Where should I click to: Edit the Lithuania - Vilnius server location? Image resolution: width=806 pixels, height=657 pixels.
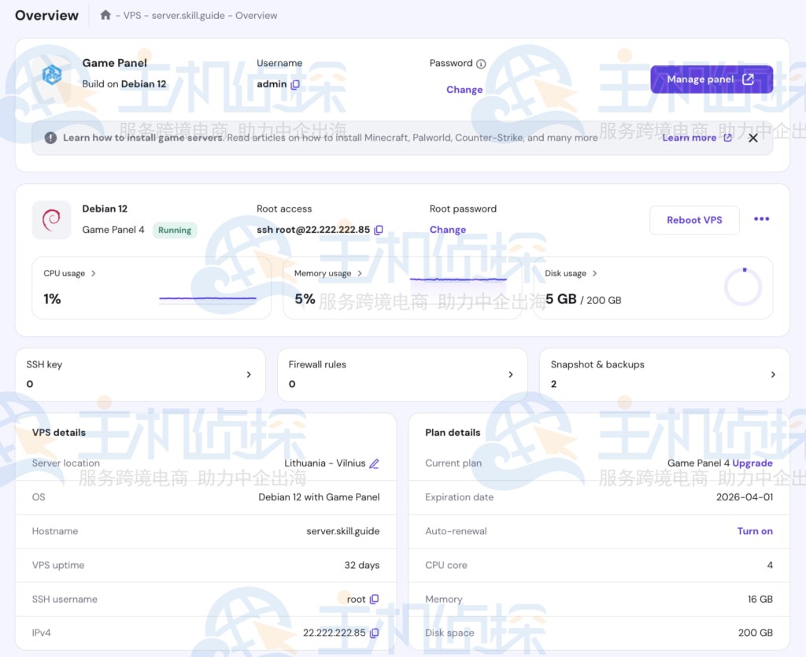(375, 463)
